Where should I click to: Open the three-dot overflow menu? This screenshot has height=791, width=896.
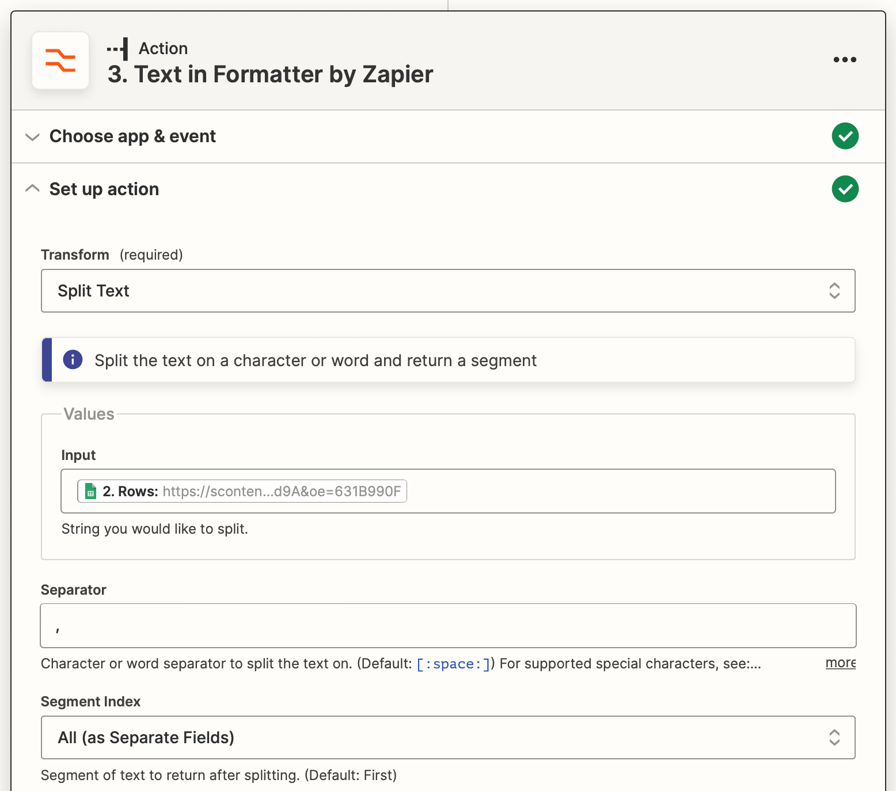coord(844,59)
